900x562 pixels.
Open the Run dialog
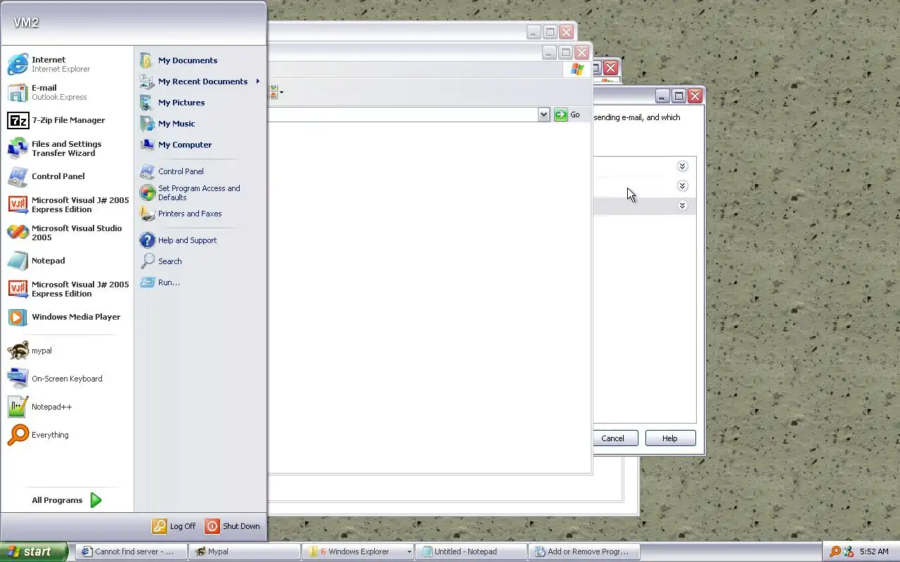click(x=200, y=282)
